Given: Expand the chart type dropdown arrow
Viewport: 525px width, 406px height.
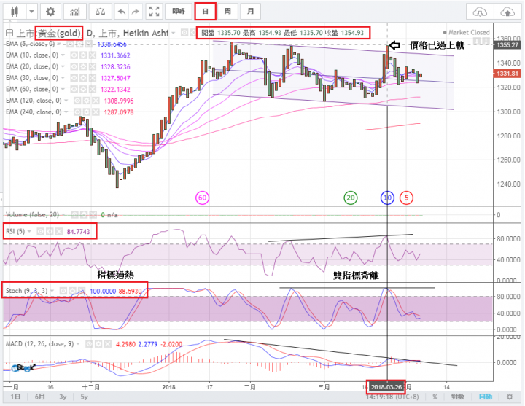Looking at the screenshot, I should point(31,12).
